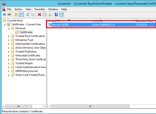Click issuer home-VMPKI02-CA cell
This screenshot has height=114, width=156.
point(104,25)
